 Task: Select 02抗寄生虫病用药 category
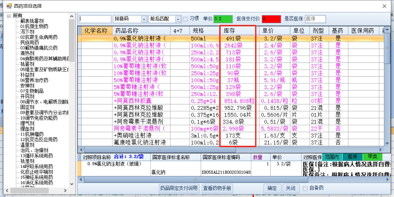coord(39,37)
